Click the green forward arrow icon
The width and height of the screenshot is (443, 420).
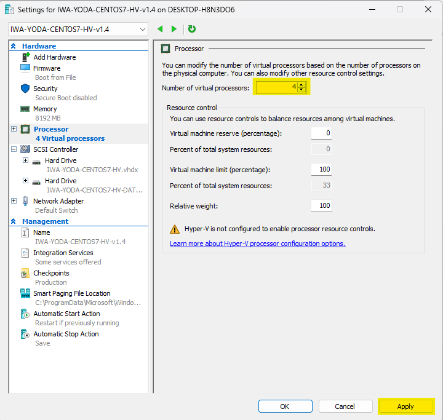(174, 29)
